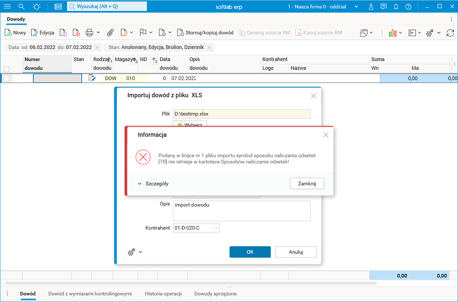
Task: Click the Edycja toolbar button
Action: click(x=43, y=33)
